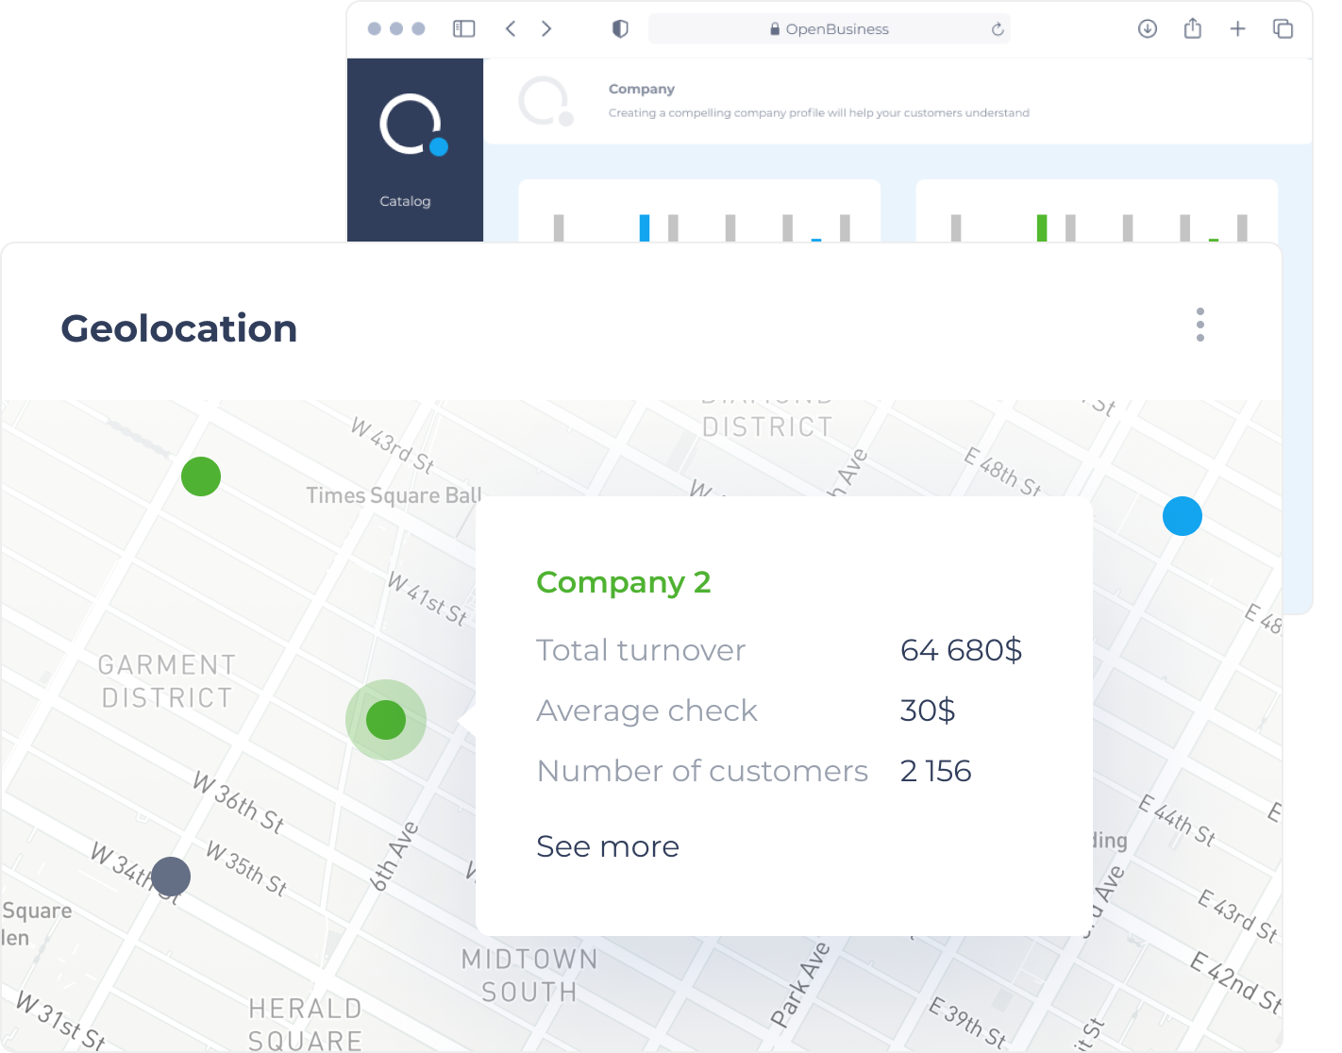Reload the OpenBusiness page
Image resolution: width=1342 pixels, height=1053 pixels.
pyautogui.click(x=998, y=29)
